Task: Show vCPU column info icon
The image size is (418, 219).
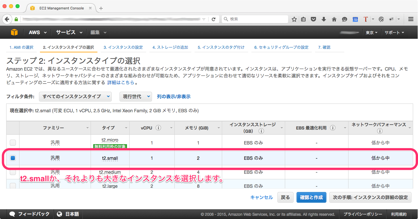Action: (x=158, y=128)
